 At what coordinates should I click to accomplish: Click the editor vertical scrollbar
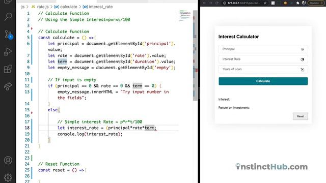point(195,55)
